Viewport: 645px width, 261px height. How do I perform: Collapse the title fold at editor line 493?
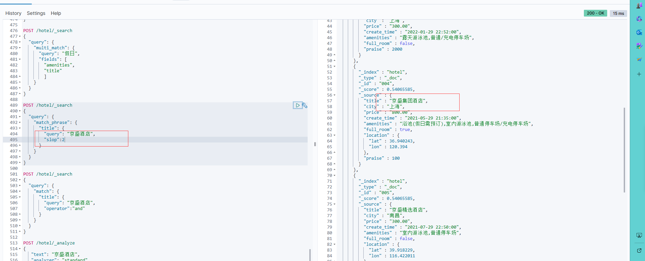tap(20, 128)
